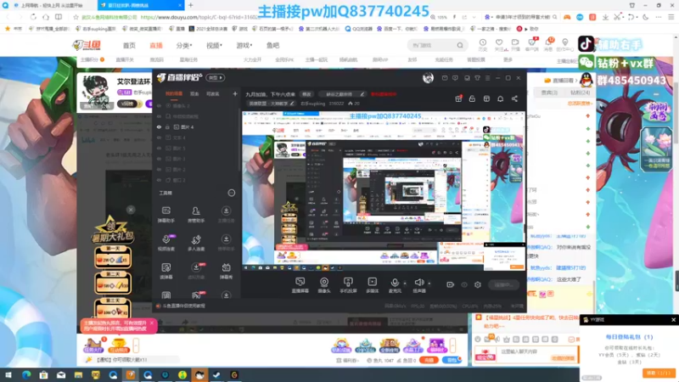
Task: Toggle visibility of 图片 2 source
Action: 159,169
